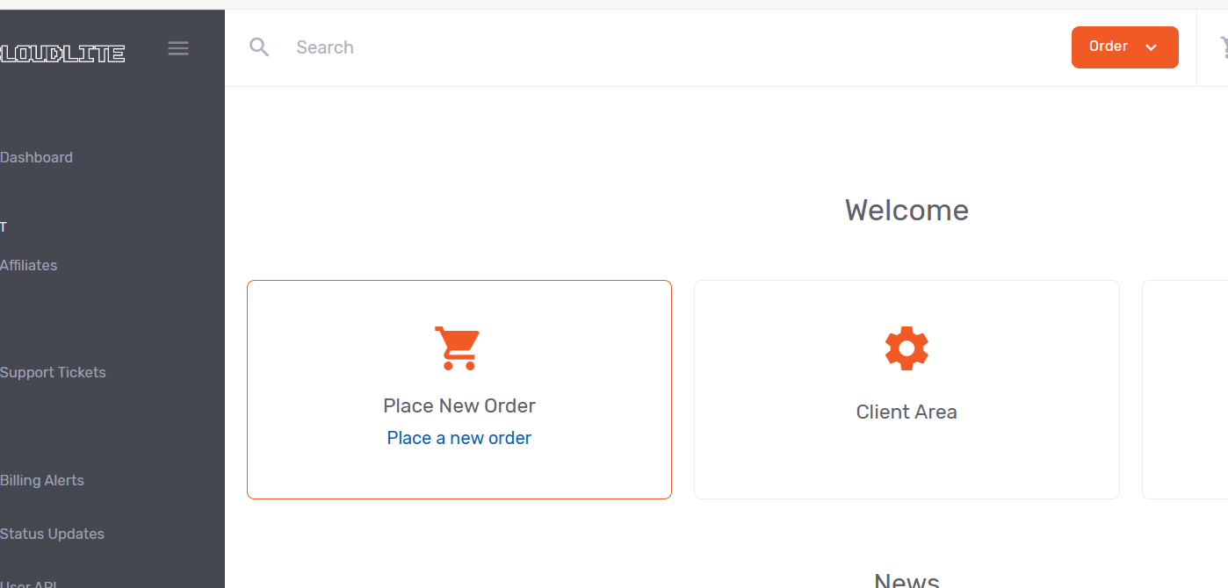Select the Place New Order card
1228x588 pixels.
459,389
